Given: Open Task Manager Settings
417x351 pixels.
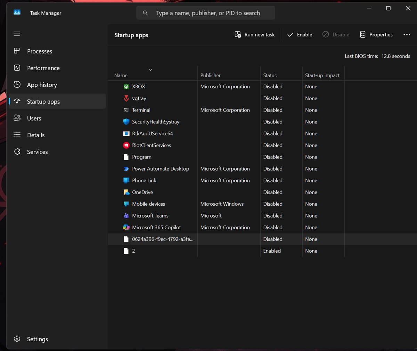Looking at the screenshot, I should click(57, 339).
